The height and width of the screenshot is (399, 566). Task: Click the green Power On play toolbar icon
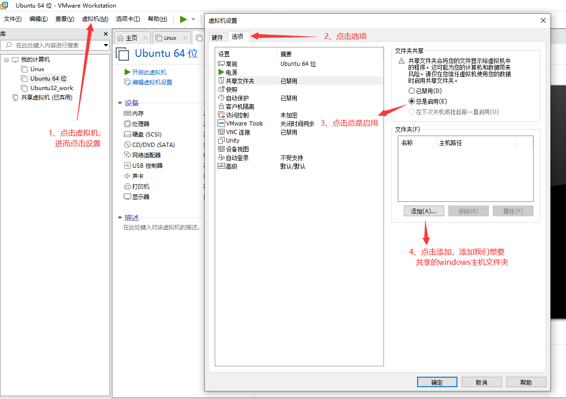tap(183, 19)
